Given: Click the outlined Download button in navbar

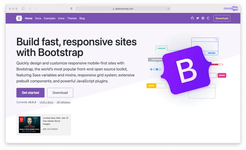Looking at the screenshot, I should click(222, 18).
